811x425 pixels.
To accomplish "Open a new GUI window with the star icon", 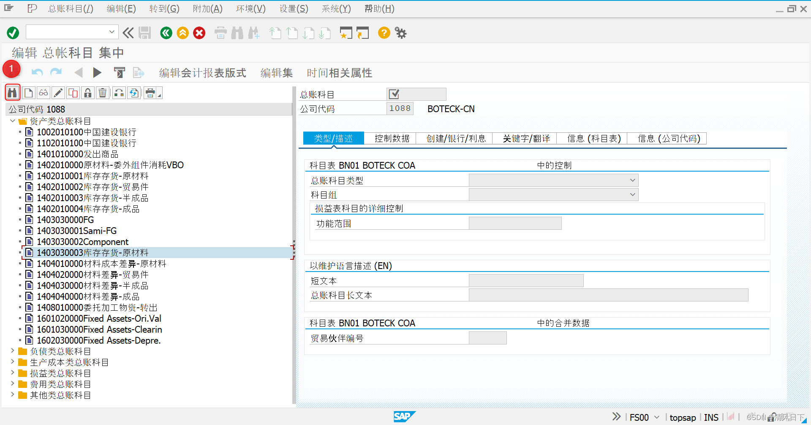I will 346,33.
